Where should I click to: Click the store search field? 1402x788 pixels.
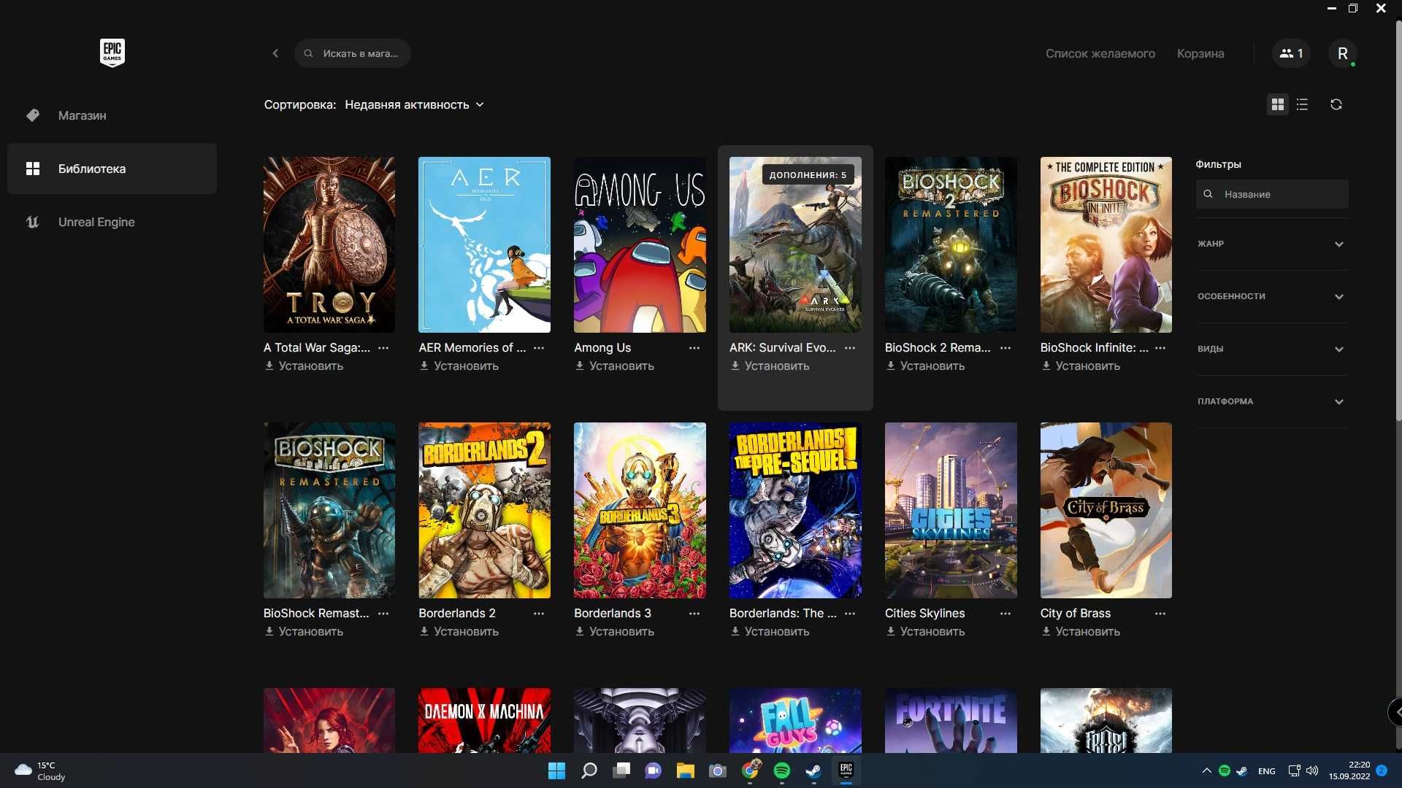click(x=353, y=53)
